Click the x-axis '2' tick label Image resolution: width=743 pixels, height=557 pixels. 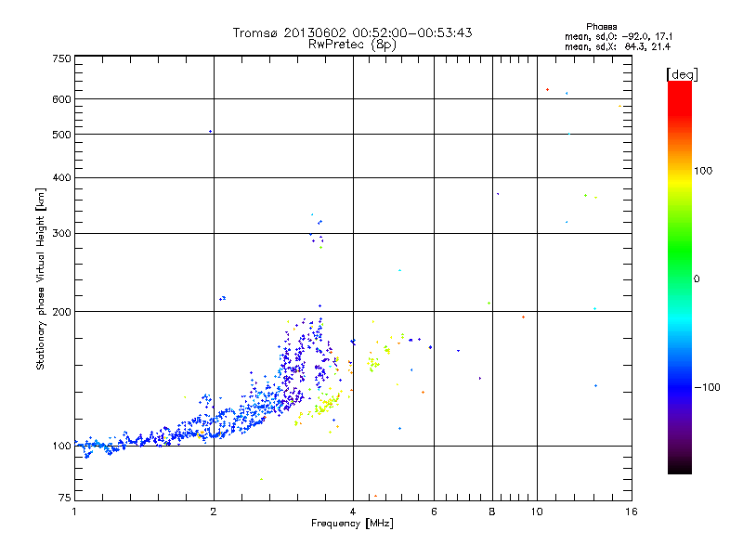point(214,512)
